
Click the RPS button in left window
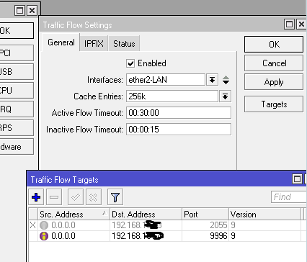[17, 128]
